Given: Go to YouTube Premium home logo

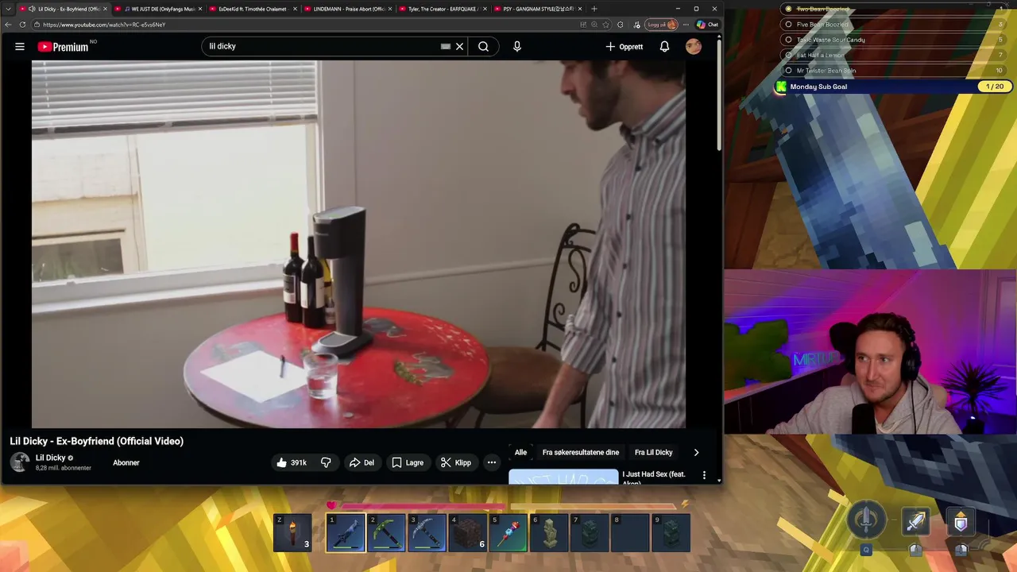Looking at the screenshot, I should coord(63,47).
